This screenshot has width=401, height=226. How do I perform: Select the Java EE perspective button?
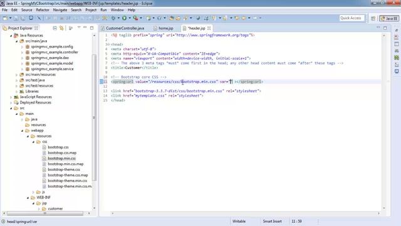[389, 18]
